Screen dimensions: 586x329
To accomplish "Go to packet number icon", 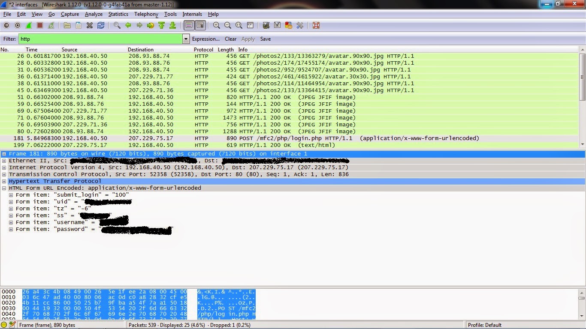I will (x=151, y=26).
